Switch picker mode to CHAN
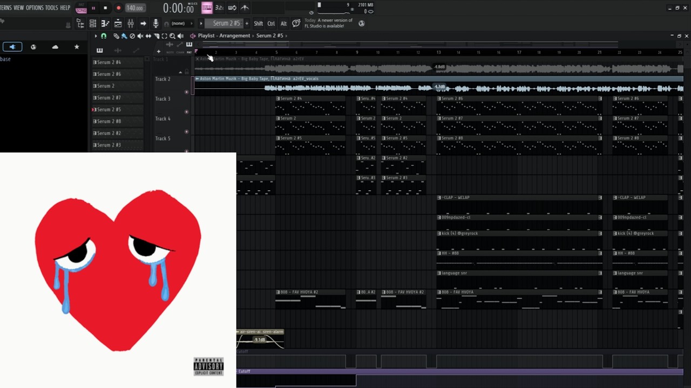Screen dimensions: 691x388 click(x=180, y=52)
